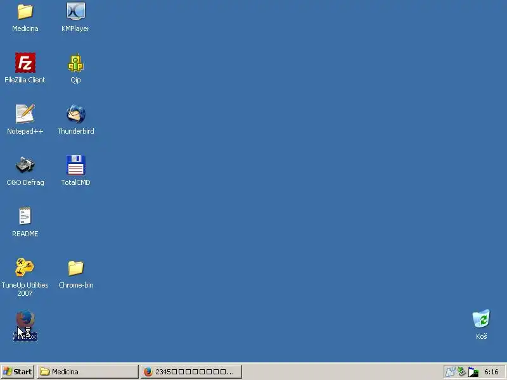507x380 pixels.
Task: Click the black-and-white flag tray icon
Action: (x=473, y=372)
